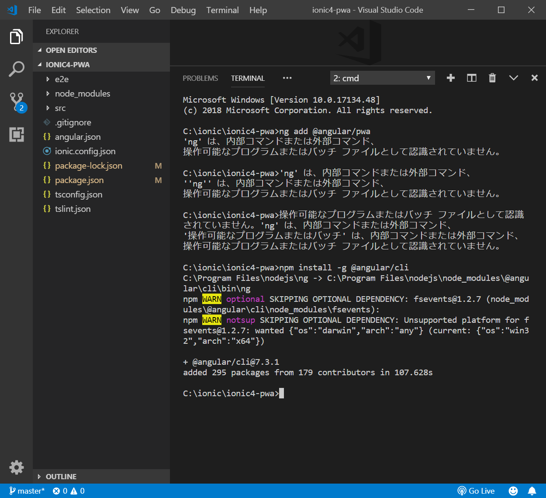
Task: Open package.json file
Action: (x=101, y=180)
